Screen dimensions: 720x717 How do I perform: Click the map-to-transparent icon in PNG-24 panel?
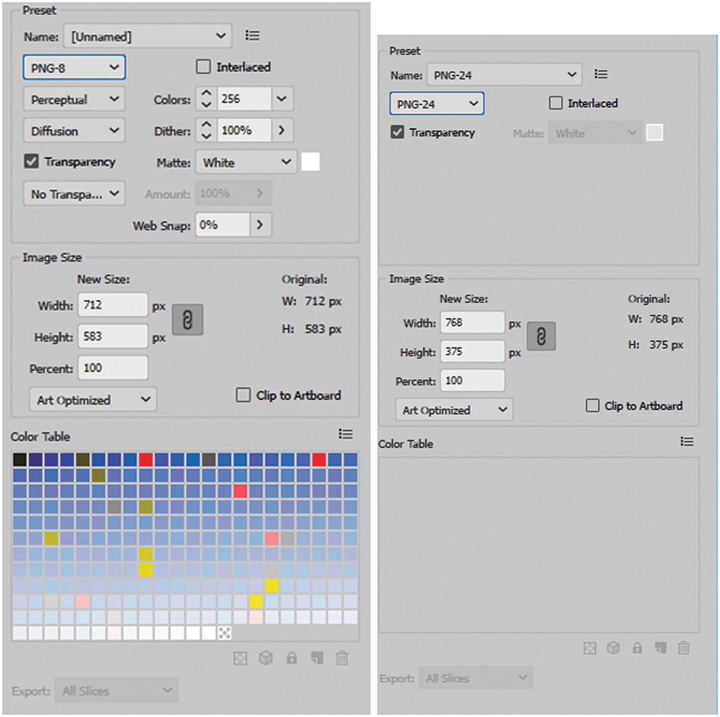590,648
